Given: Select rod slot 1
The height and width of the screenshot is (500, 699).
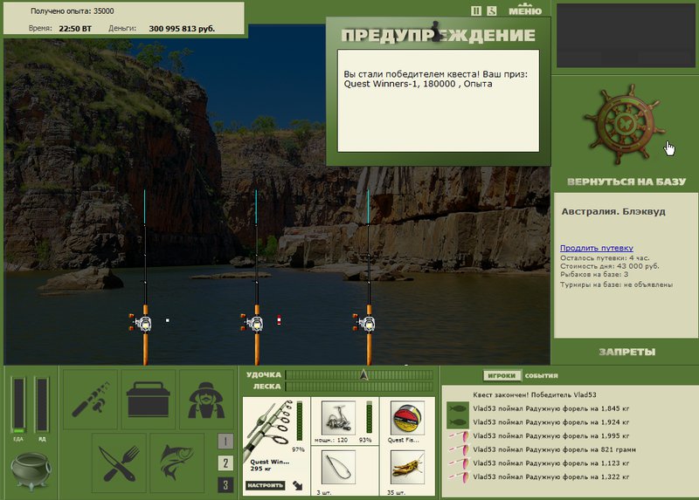Looking at the screenshot, I should click(225, 442).
